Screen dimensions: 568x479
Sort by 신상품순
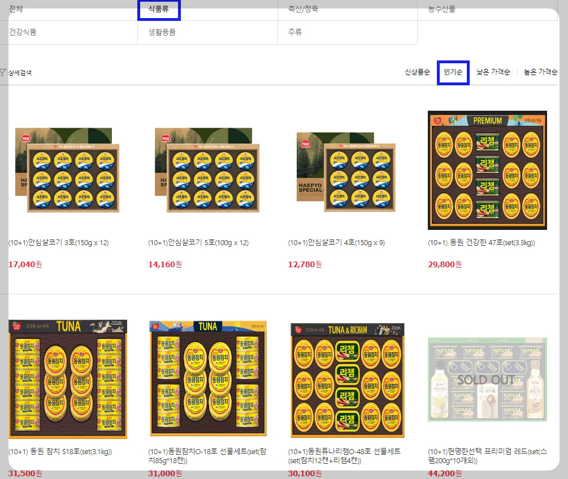click(417, 72)
